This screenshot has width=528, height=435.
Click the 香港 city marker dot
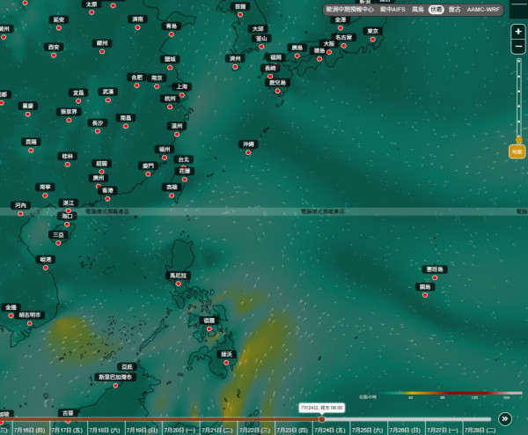point(107,199)
